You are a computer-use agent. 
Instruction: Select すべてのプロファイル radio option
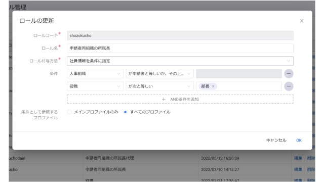(125, 112)
